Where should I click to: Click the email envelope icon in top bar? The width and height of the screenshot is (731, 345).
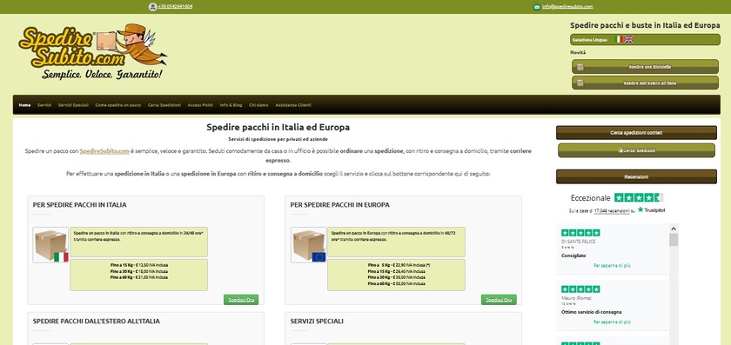tap(537, 7)
